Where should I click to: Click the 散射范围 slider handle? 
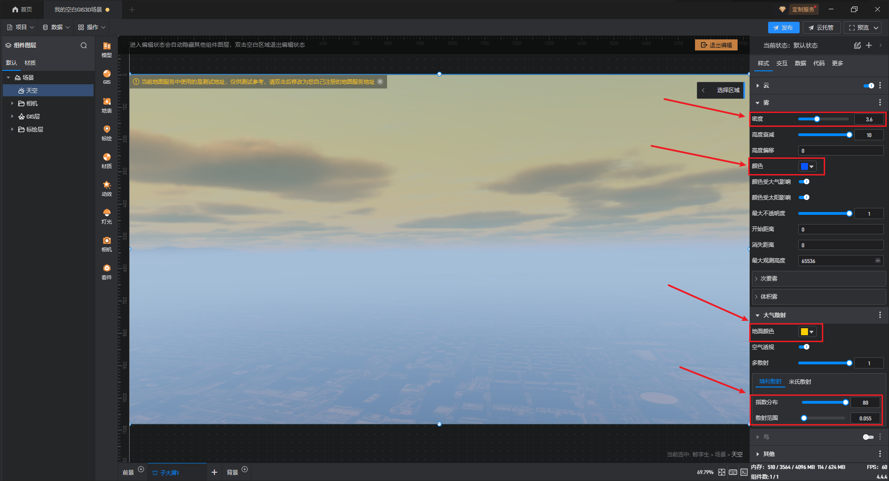[804, 419]
